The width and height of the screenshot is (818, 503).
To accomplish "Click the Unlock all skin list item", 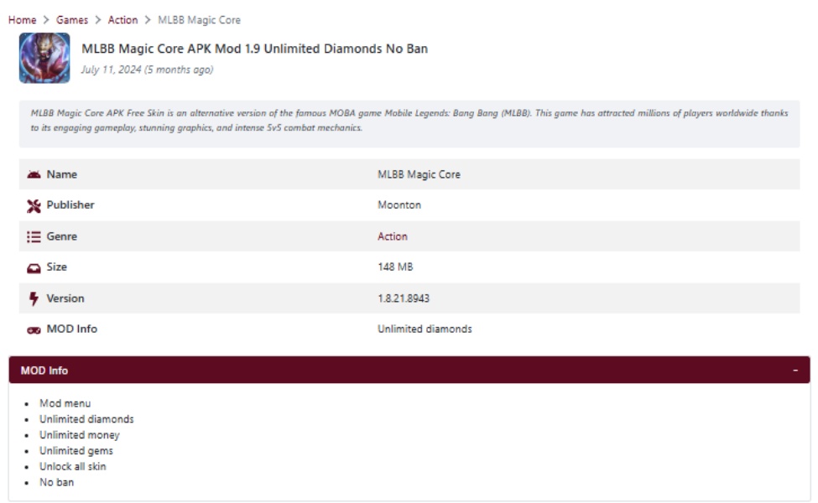I will pyautogui.click(x=72, y=466).
